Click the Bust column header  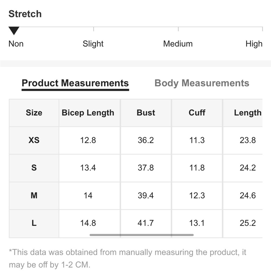point(146,113)
